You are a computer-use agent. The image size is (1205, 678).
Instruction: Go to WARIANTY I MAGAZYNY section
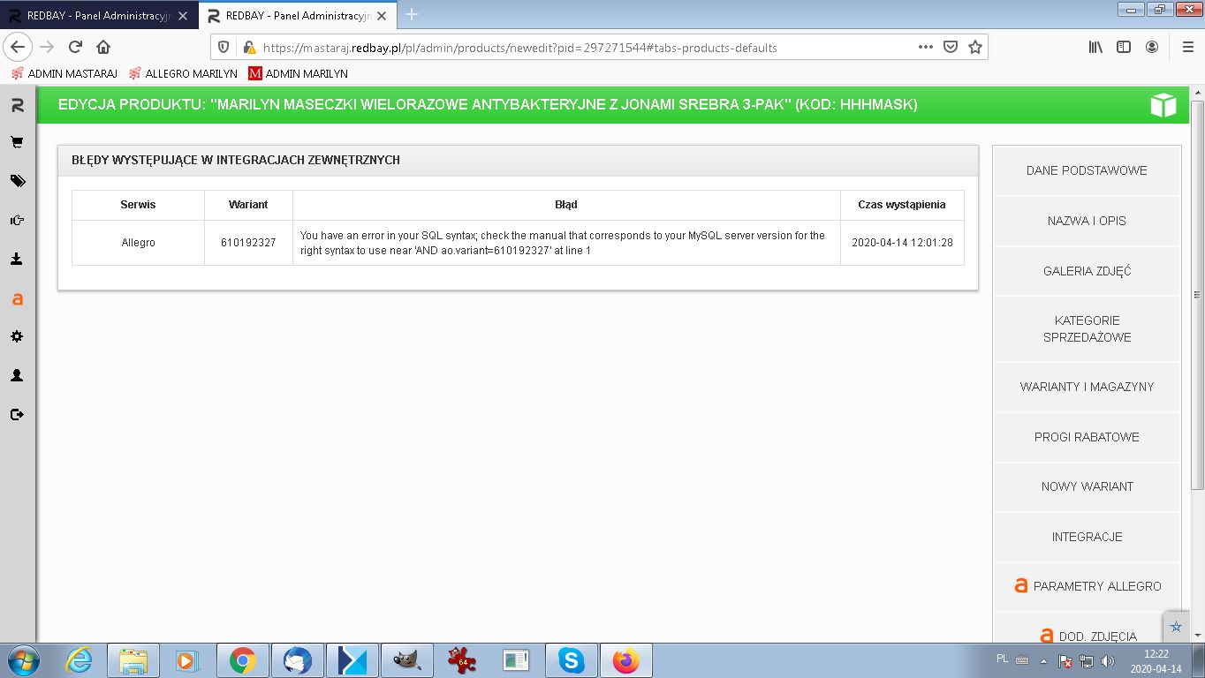(1087, 387)
